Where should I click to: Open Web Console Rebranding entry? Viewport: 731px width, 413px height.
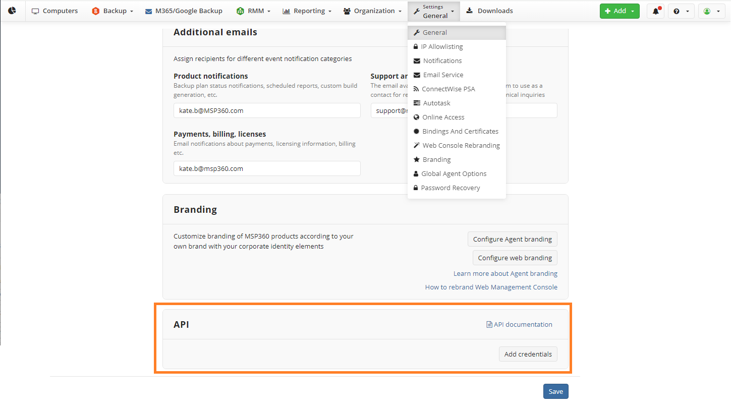pyautogui.click(x=457, y=146)
